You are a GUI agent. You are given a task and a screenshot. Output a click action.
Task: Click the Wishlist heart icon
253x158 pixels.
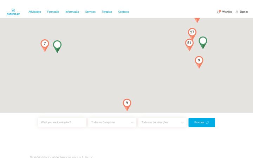click(x=219, y=12)
